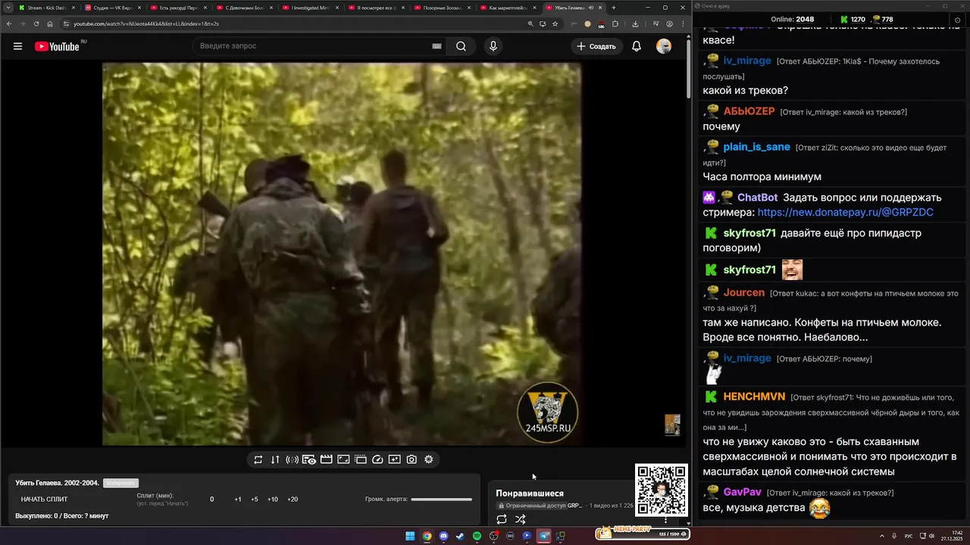
Task: Click username iv_mirage in upper chat message
Action: click(747, 61)
